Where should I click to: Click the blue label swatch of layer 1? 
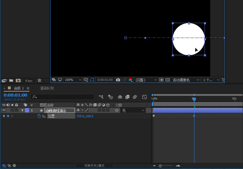coord(27,110)
